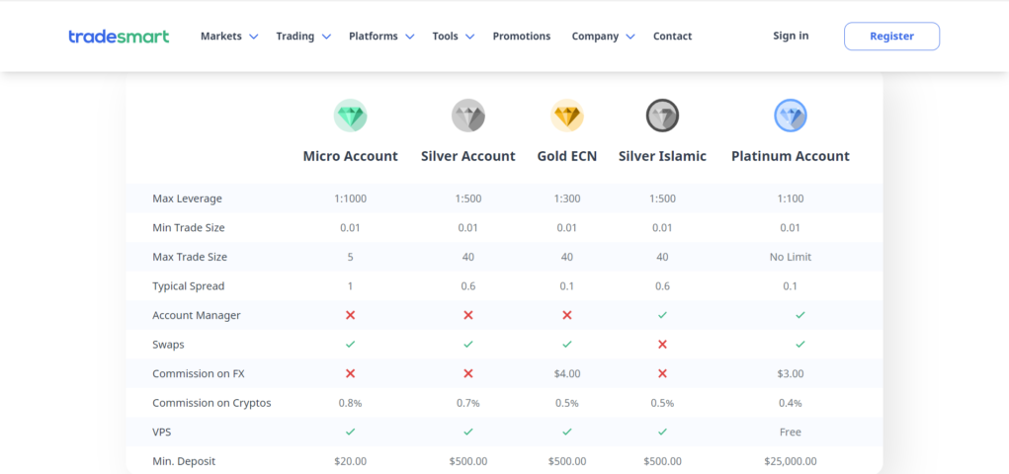Click the Sign in link
Viewport: 1009px width, 474px height.
click(x=791, y=36)
